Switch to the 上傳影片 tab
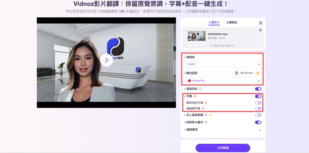This screenshot has height=153, width=309. (x=214, y=22)
